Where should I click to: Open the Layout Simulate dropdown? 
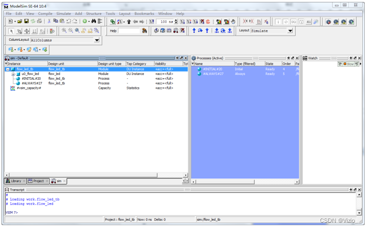coord(290,31)
